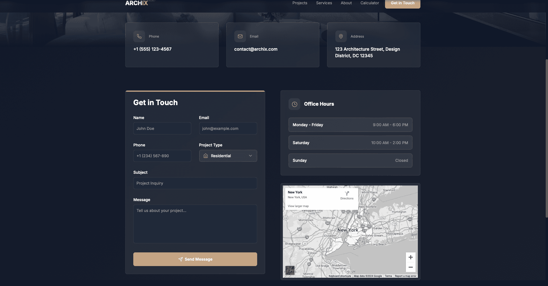Click the Get in Touch form heading

tap(155, 103)
